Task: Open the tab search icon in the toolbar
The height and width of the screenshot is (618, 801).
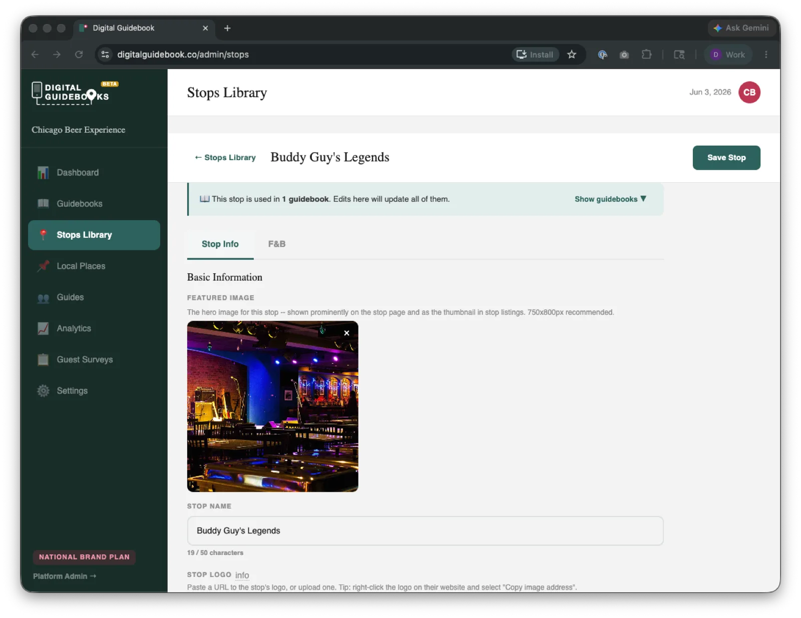Action: [x=679, y=55]
